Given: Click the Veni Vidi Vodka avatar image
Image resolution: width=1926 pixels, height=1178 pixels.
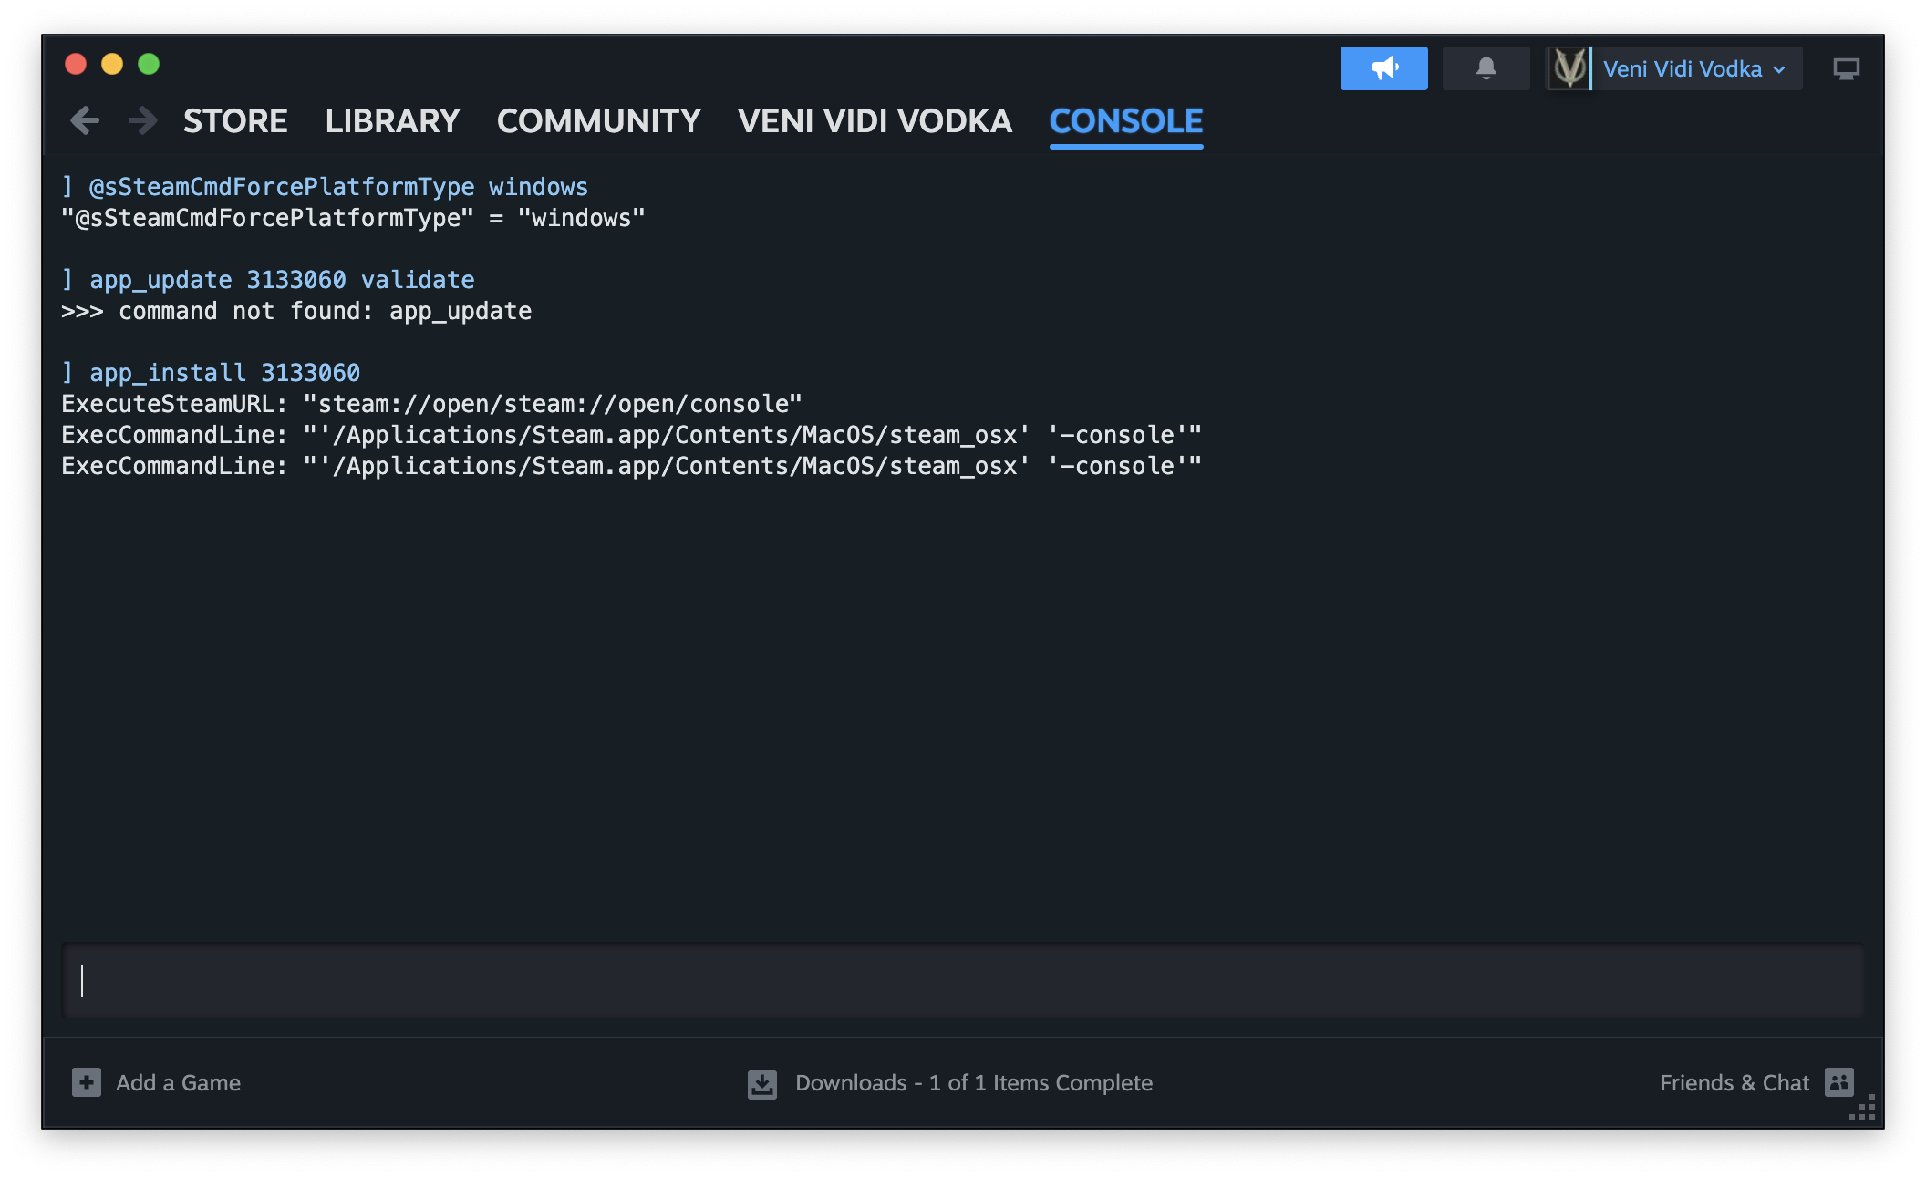Looking at the screenshot, I should (1569, 68).
